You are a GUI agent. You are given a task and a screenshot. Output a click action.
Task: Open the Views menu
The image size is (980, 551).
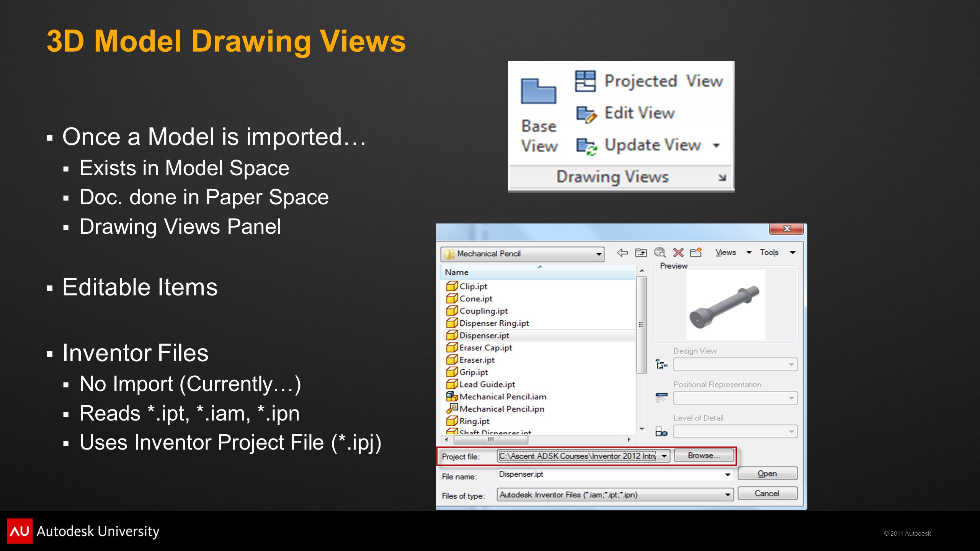tap(725, 253)
